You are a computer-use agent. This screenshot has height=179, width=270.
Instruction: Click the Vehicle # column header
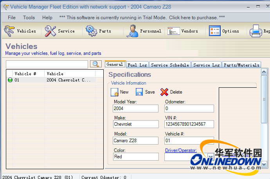click(x=29, y=74)
